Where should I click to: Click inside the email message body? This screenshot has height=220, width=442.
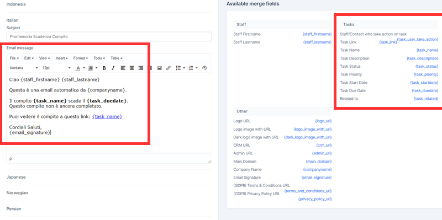(109, 112)
